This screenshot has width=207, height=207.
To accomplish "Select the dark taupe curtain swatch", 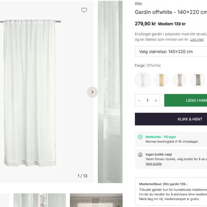I will tap(198, 80).
